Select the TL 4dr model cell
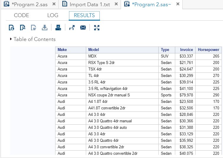Viewport: 223px width, 158px height. click(x=122, y=75)
